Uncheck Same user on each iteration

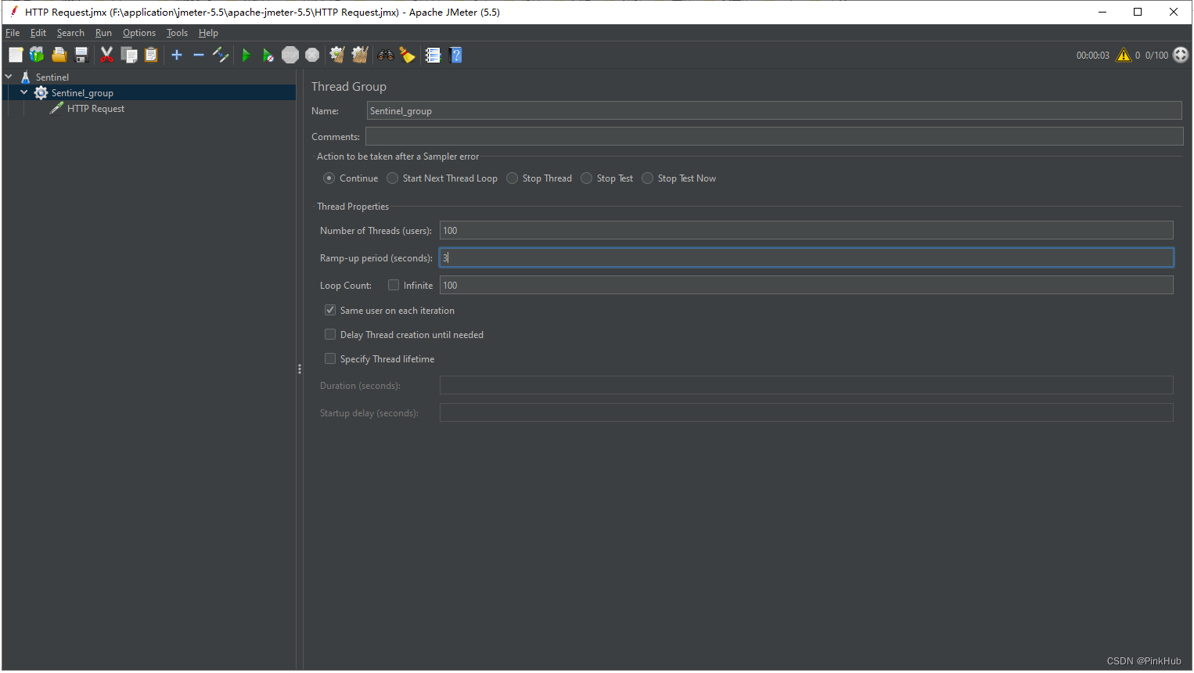coord(330,311)
